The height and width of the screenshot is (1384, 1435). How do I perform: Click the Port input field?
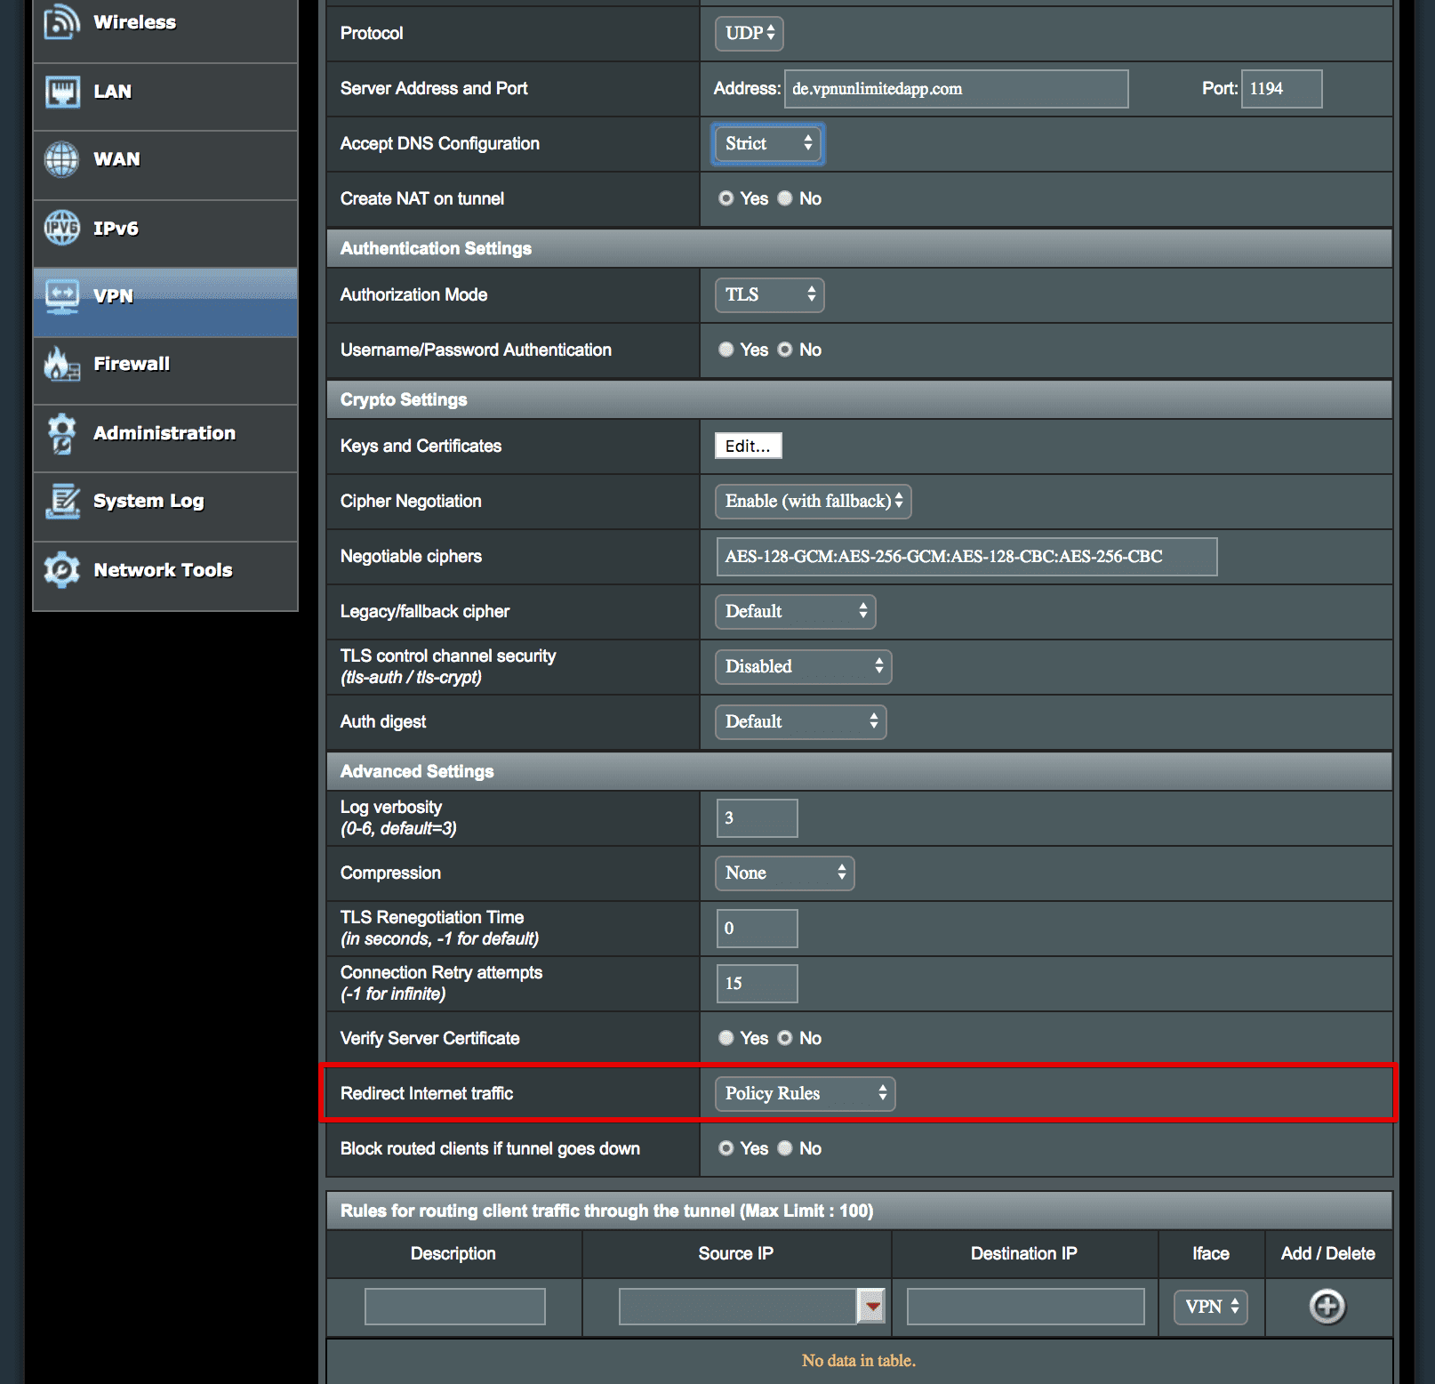pyautogui.click(x=1281, y=88)
